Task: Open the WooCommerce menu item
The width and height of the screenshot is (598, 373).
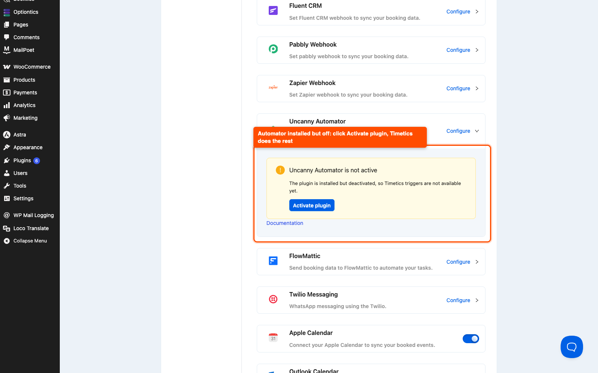Action: [30, 67]
